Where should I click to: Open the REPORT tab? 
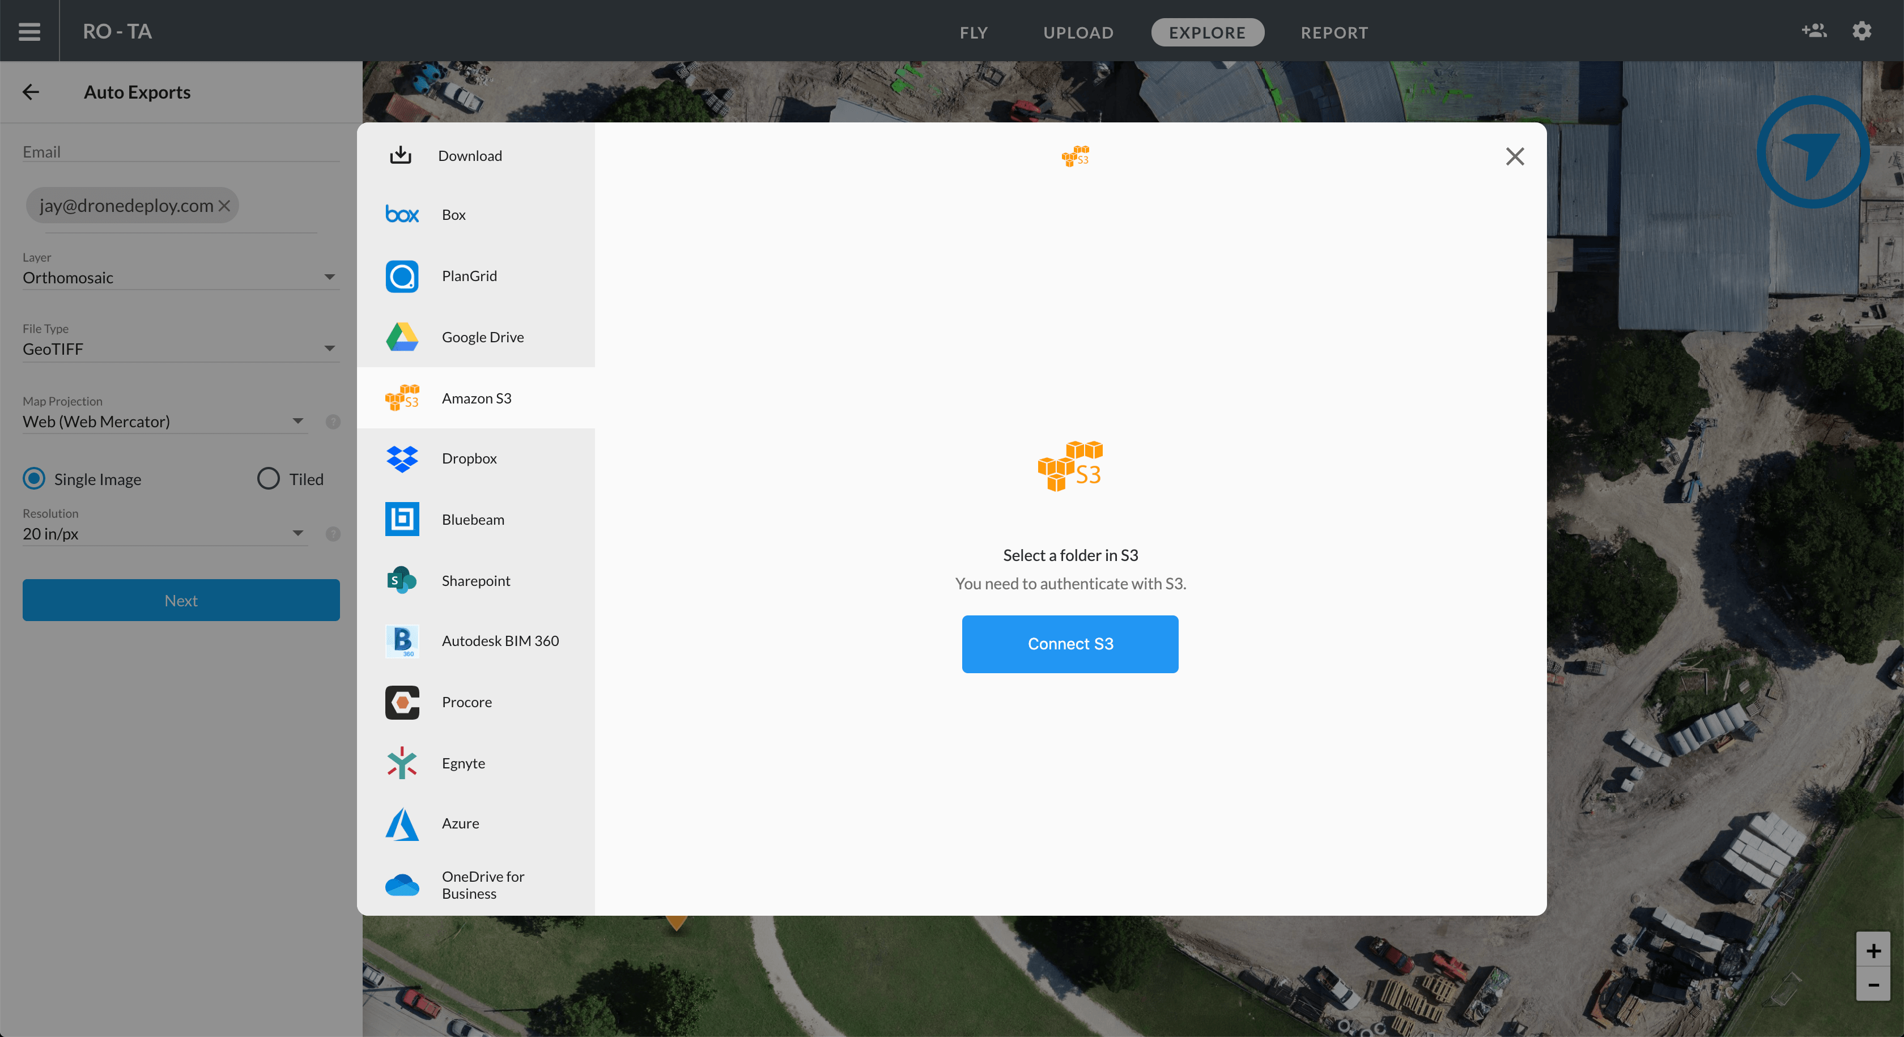pos(1333,32)
